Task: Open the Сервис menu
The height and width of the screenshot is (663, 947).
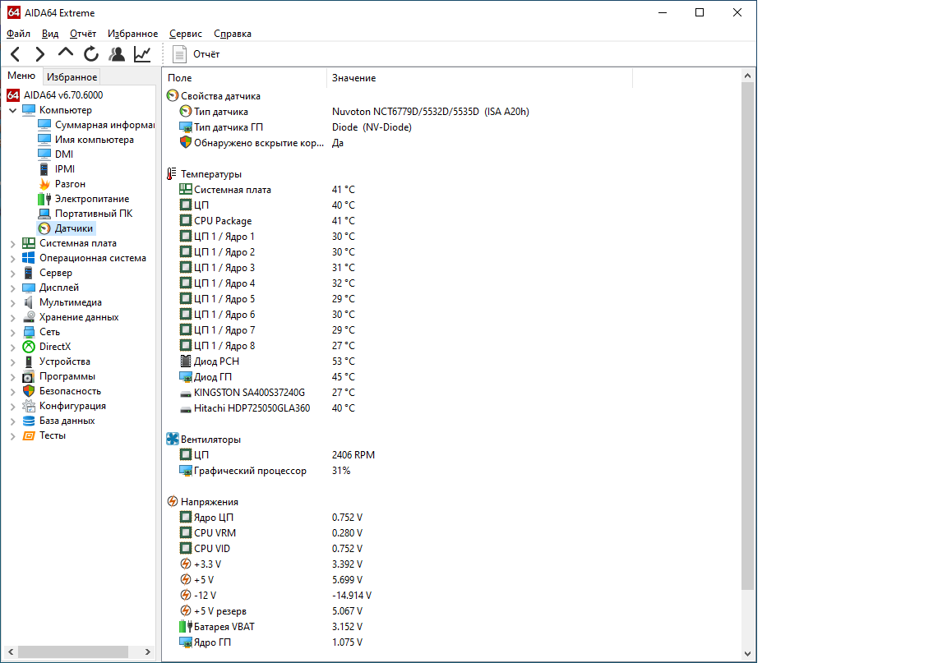Action: pyautogui.click(x=186, y=34)
